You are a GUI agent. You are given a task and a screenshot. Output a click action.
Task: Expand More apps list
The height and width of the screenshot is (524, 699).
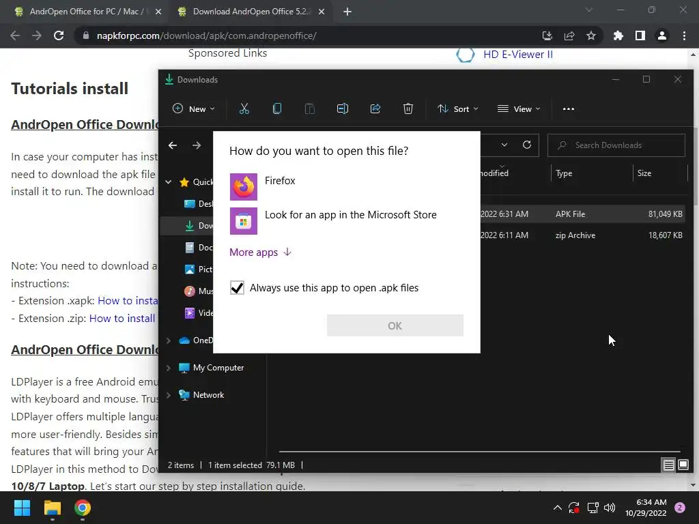tap(260, 252)
